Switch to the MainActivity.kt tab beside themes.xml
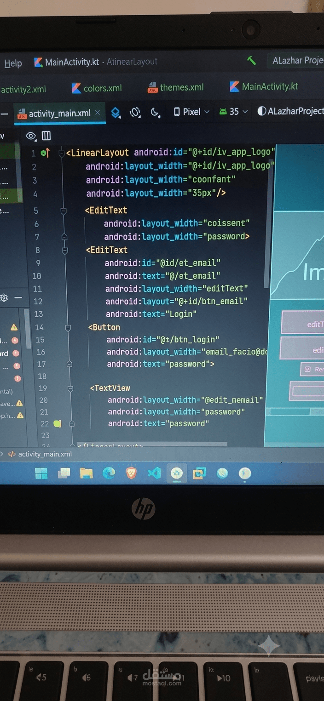The image size is (324, 701). coord(264,86)
